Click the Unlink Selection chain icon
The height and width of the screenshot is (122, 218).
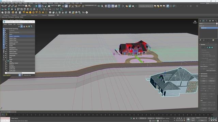(13, 6)
